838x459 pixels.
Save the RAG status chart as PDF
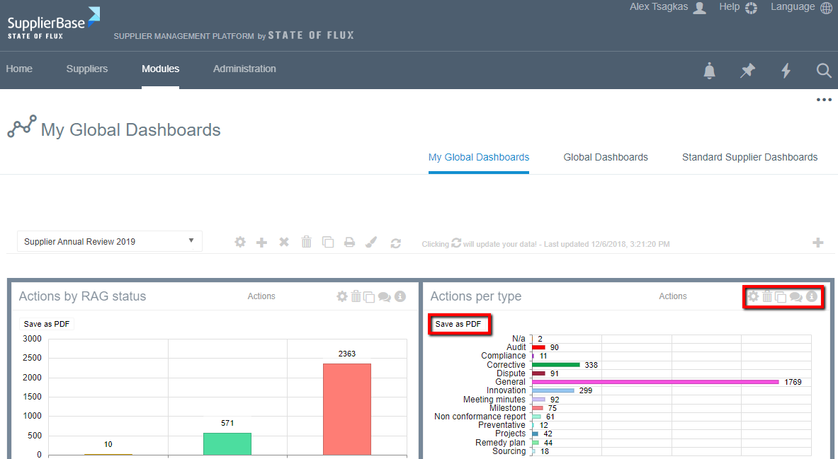[46, 323]
